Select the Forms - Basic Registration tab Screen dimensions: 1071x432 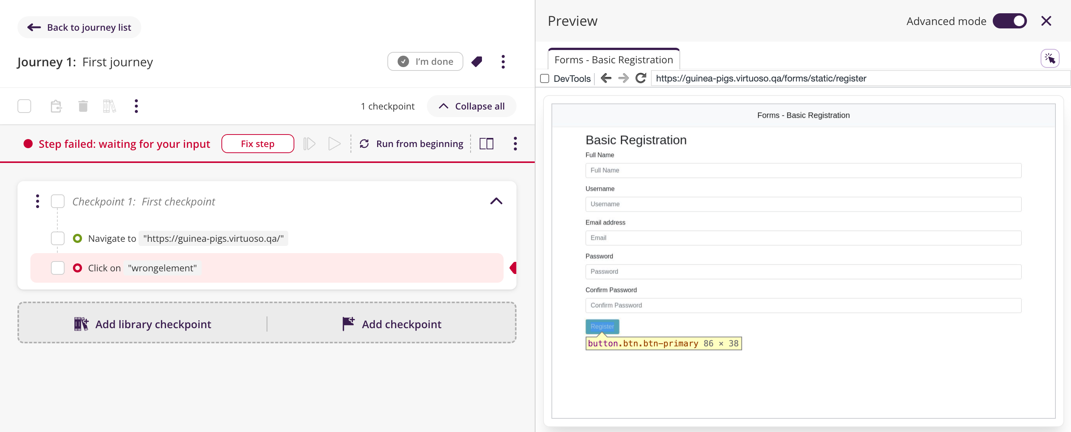pyautogui.click(x=613, y=59)
